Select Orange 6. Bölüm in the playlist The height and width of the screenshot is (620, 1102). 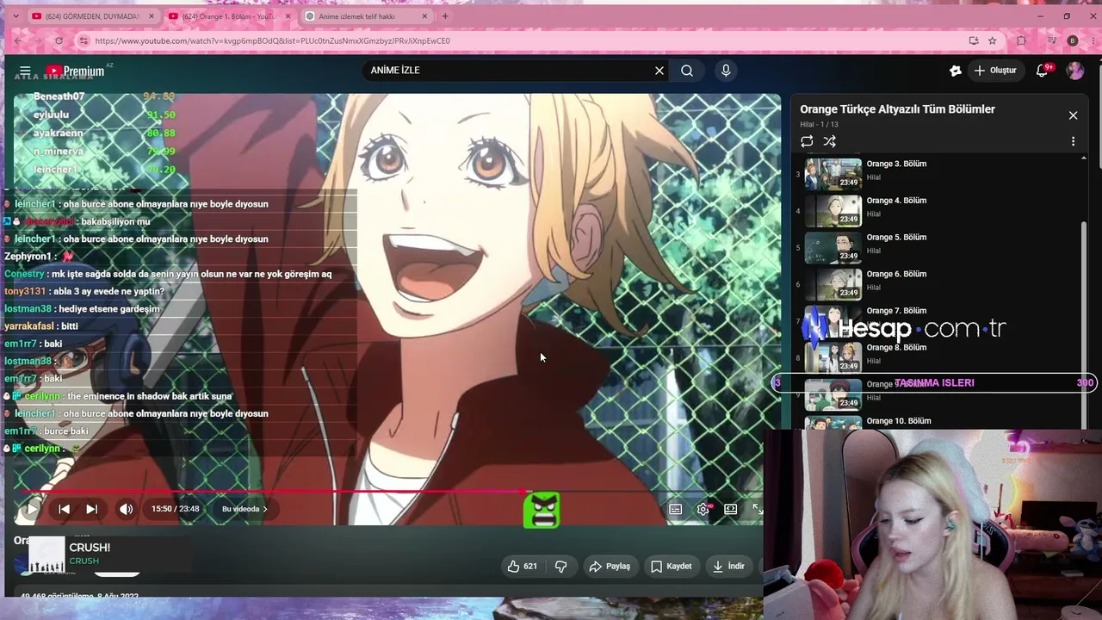[937, 284]
